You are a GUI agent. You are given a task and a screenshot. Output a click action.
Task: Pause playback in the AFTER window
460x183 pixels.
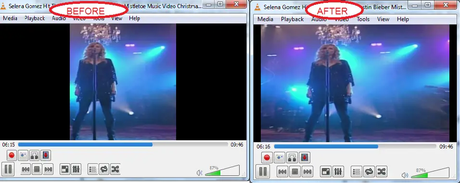[263, 171]
